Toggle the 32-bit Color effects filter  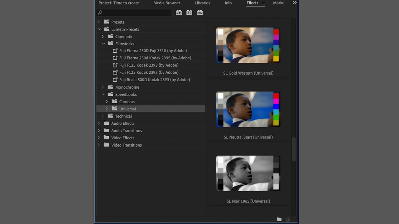click(x=189, y=13)
